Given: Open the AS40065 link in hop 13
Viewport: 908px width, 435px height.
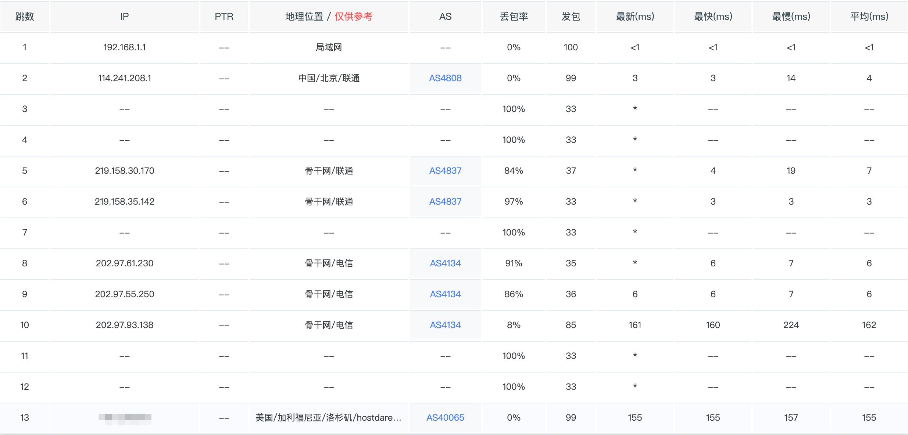Looking at the screenshot, I should pos(445,418).
